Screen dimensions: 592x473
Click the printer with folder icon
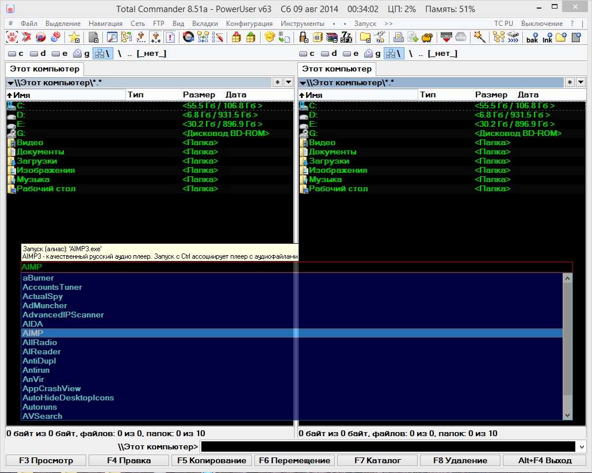(398, 37)
